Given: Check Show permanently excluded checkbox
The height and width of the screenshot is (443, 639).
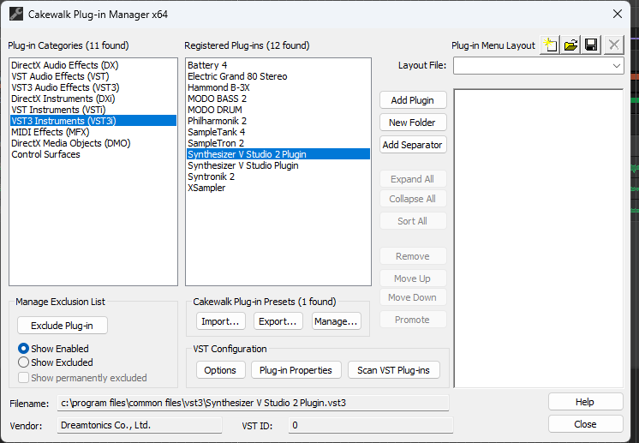Looking at the screenshot, I should [x=23, y=378].
